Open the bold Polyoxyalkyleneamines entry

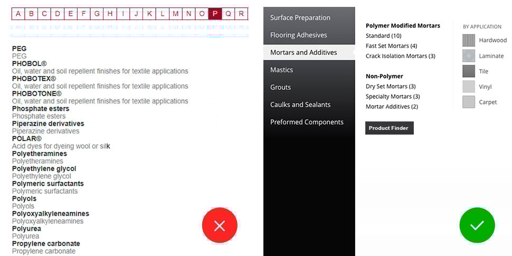(x=51, y=214)
